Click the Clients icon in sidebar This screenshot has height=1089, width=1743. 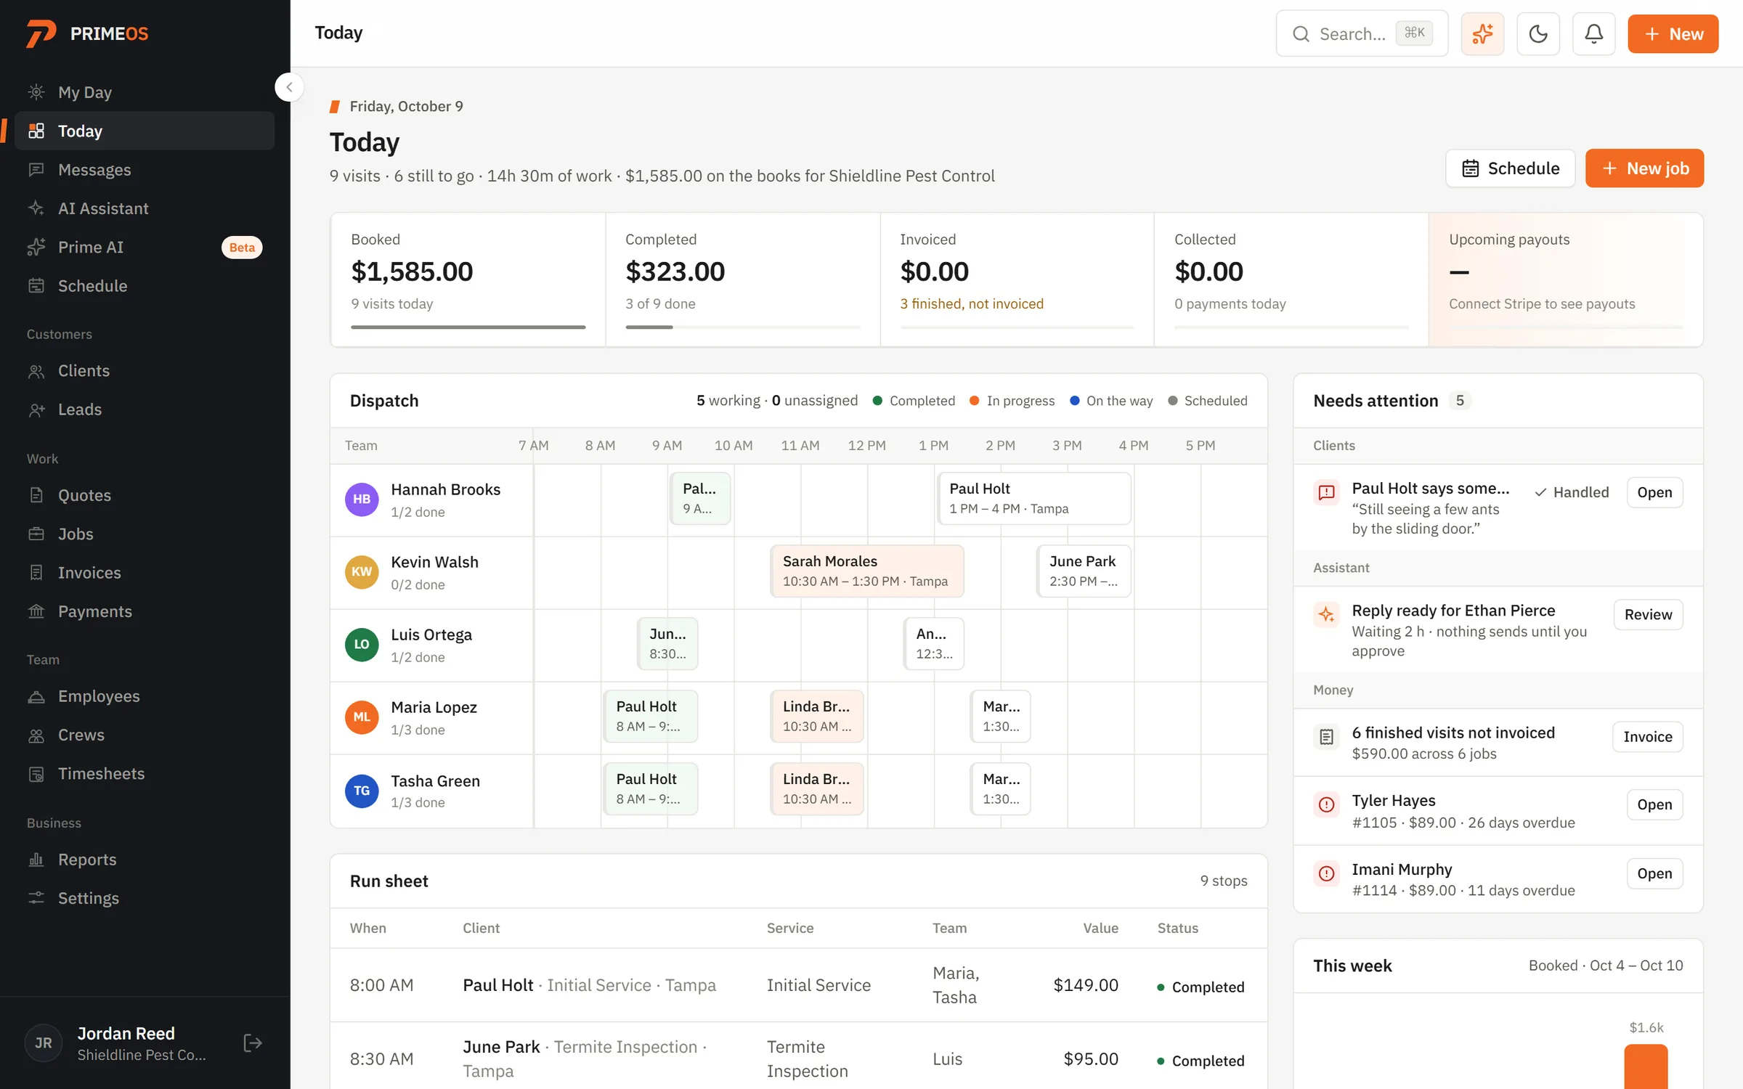click(36, 371)
